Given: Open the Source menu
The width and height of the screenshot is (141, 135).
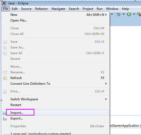Looking at the screenshot, I should pyautogui.click(x=26, y=9).
